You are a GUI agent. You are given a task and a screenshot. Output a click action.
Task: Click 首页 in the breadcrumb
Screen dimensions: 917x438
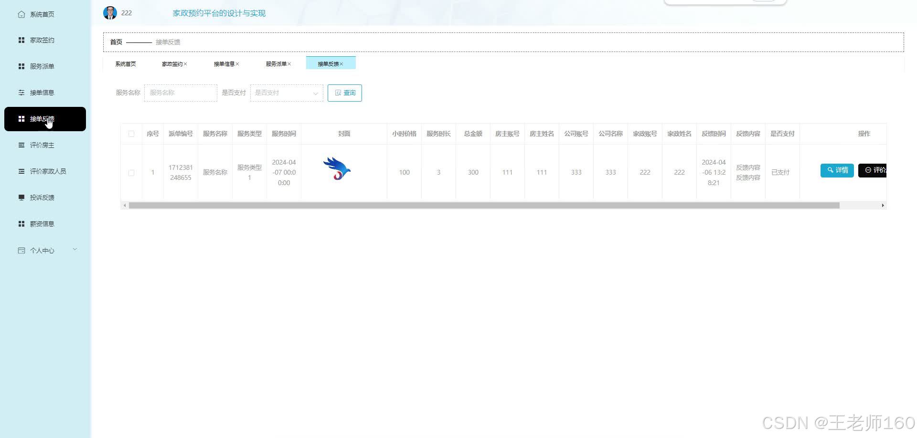point(116,42)
